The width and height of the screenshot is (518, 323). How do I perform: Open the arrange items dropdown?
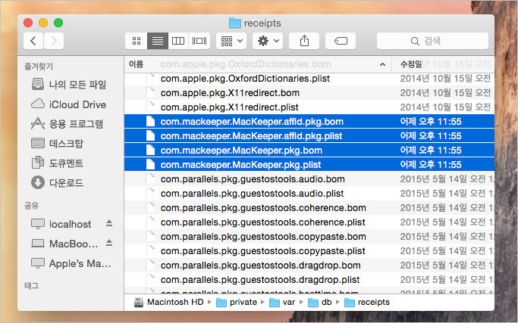pyautogui.click(x=231, y=41)
